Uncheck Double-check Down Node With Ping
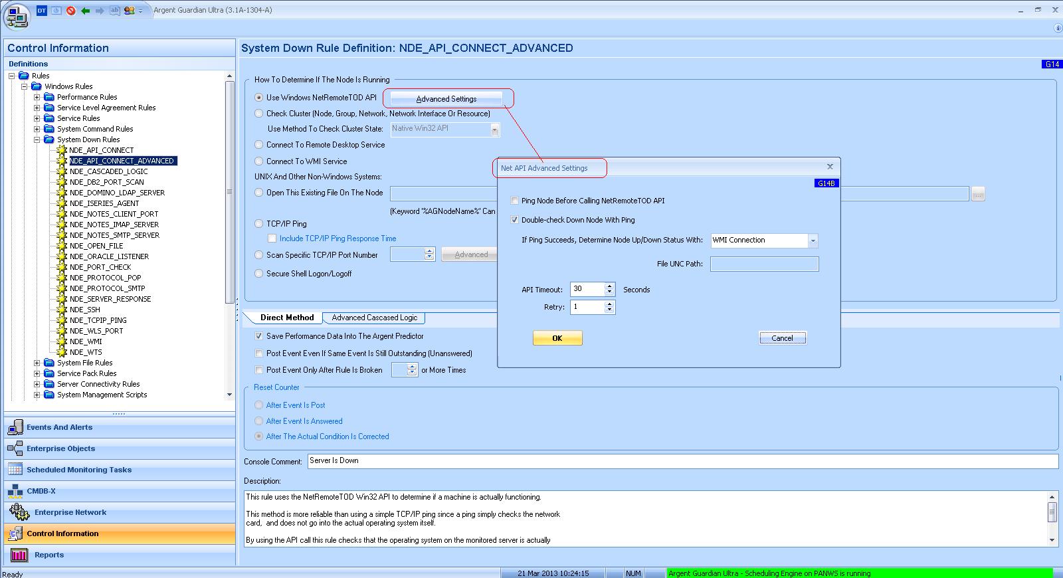Viewport: 1063px width, 578px height. 515,220
